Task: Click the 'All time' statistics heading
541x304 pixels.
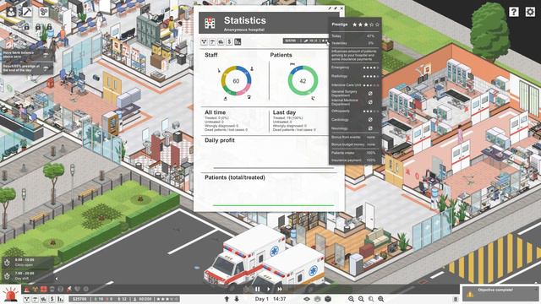Action: pos(215,112)
